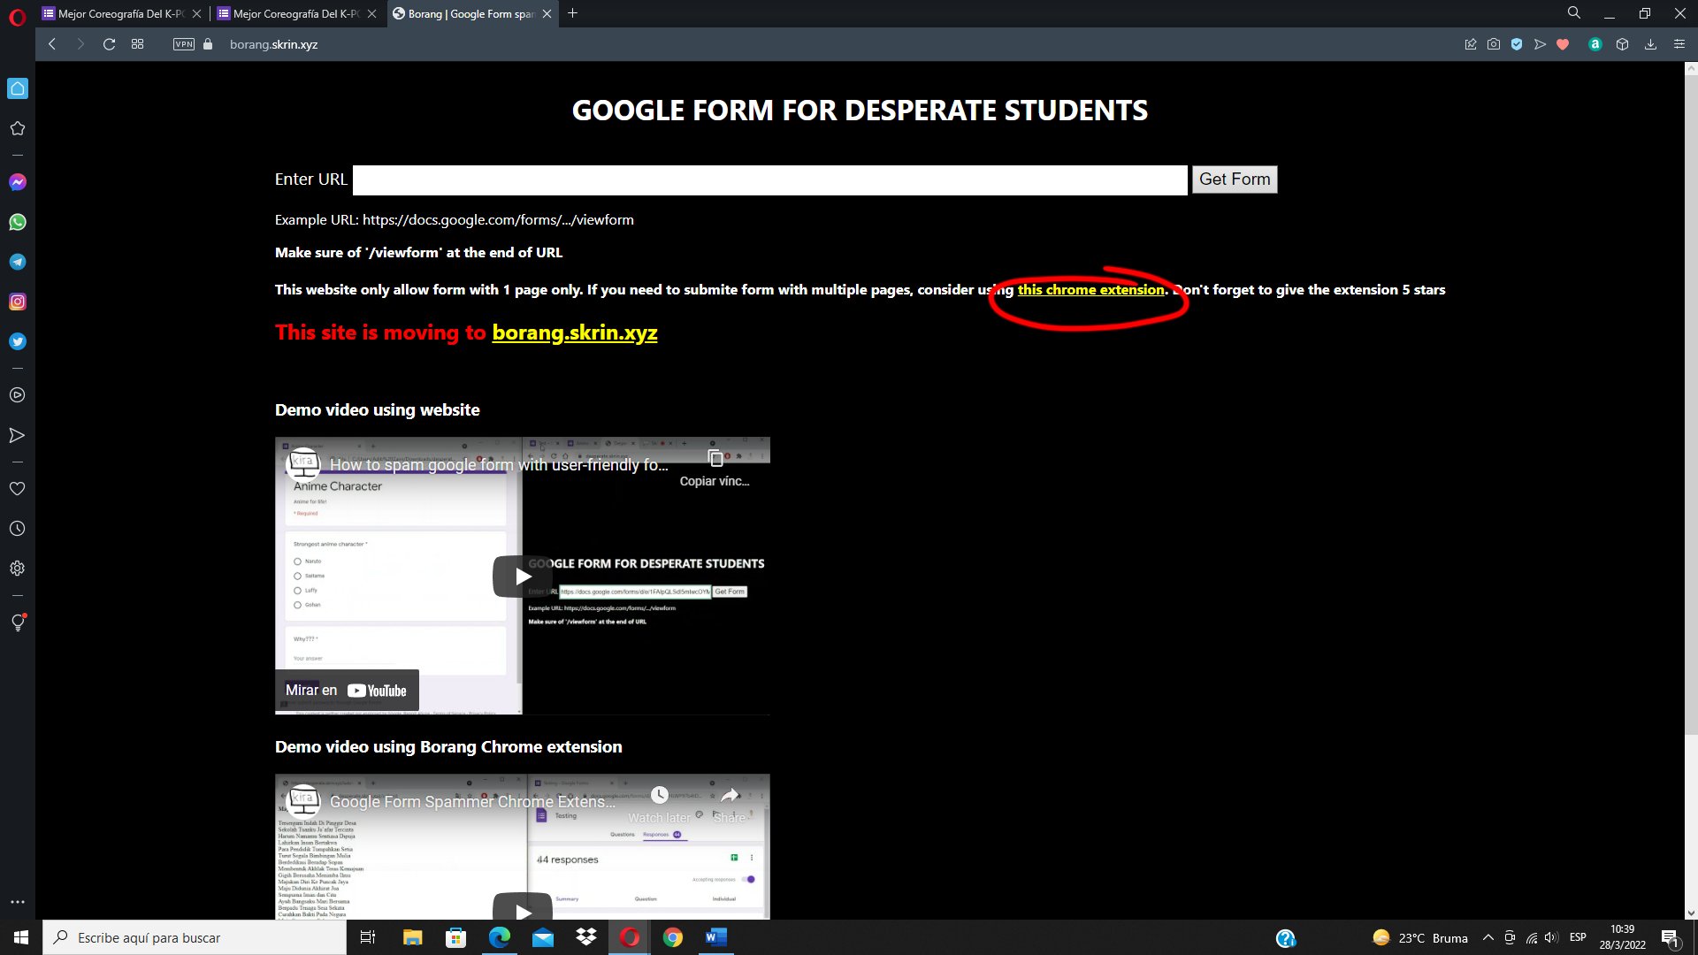Open the chrome extension link
The image size is (1698, 955).
[1090, 290]
